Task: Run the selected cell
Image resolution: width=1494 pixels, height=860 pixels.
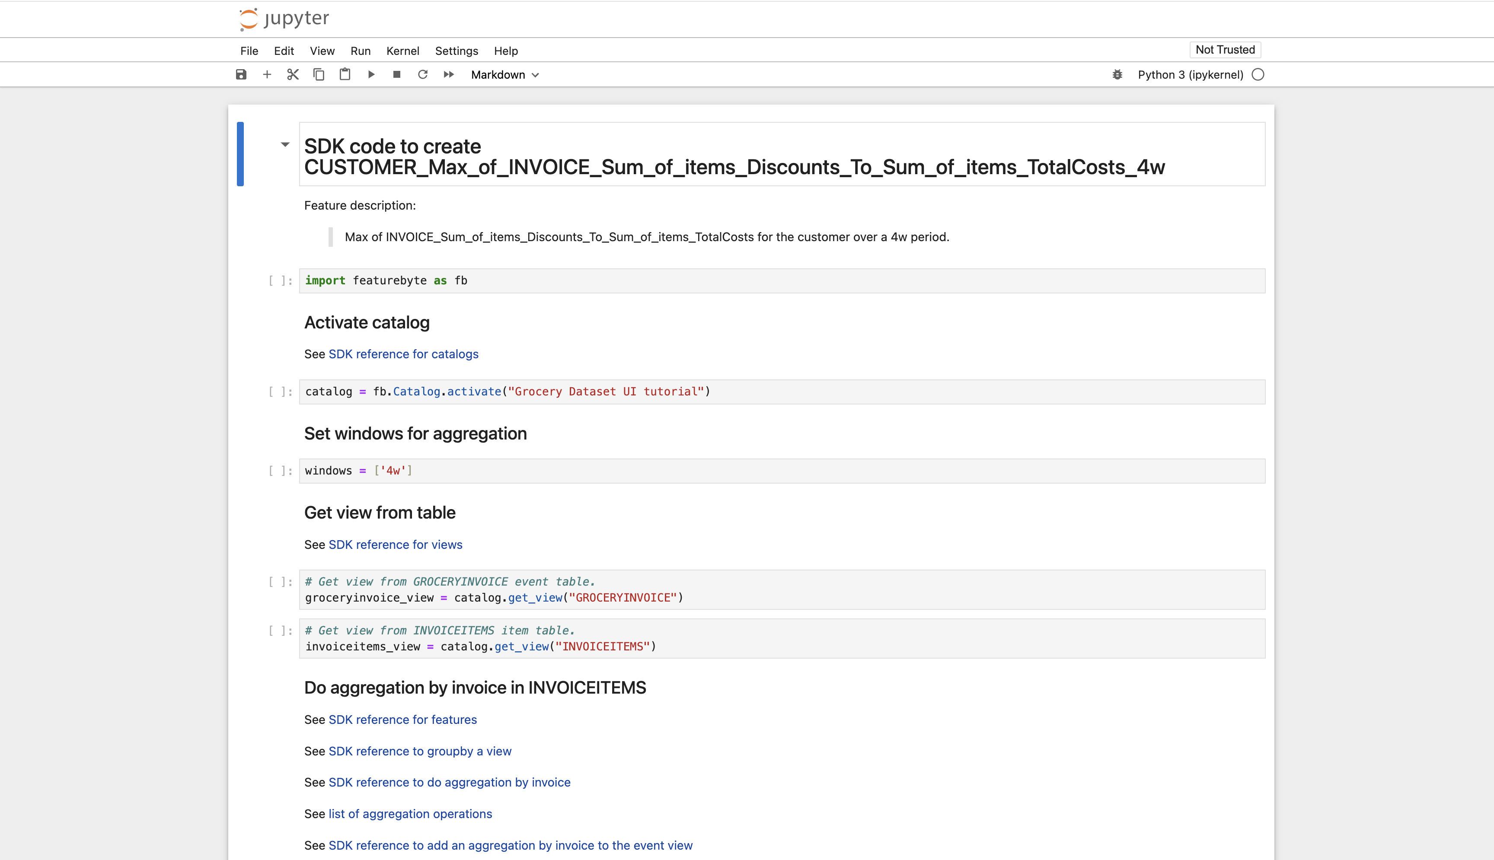Action: coord(371,74)
